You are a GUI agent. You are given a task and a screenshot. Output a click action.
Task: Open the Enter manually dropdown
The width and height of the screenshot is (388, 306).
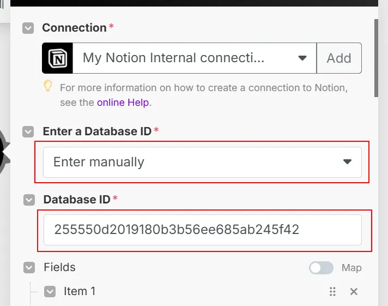tap(202, 162)
